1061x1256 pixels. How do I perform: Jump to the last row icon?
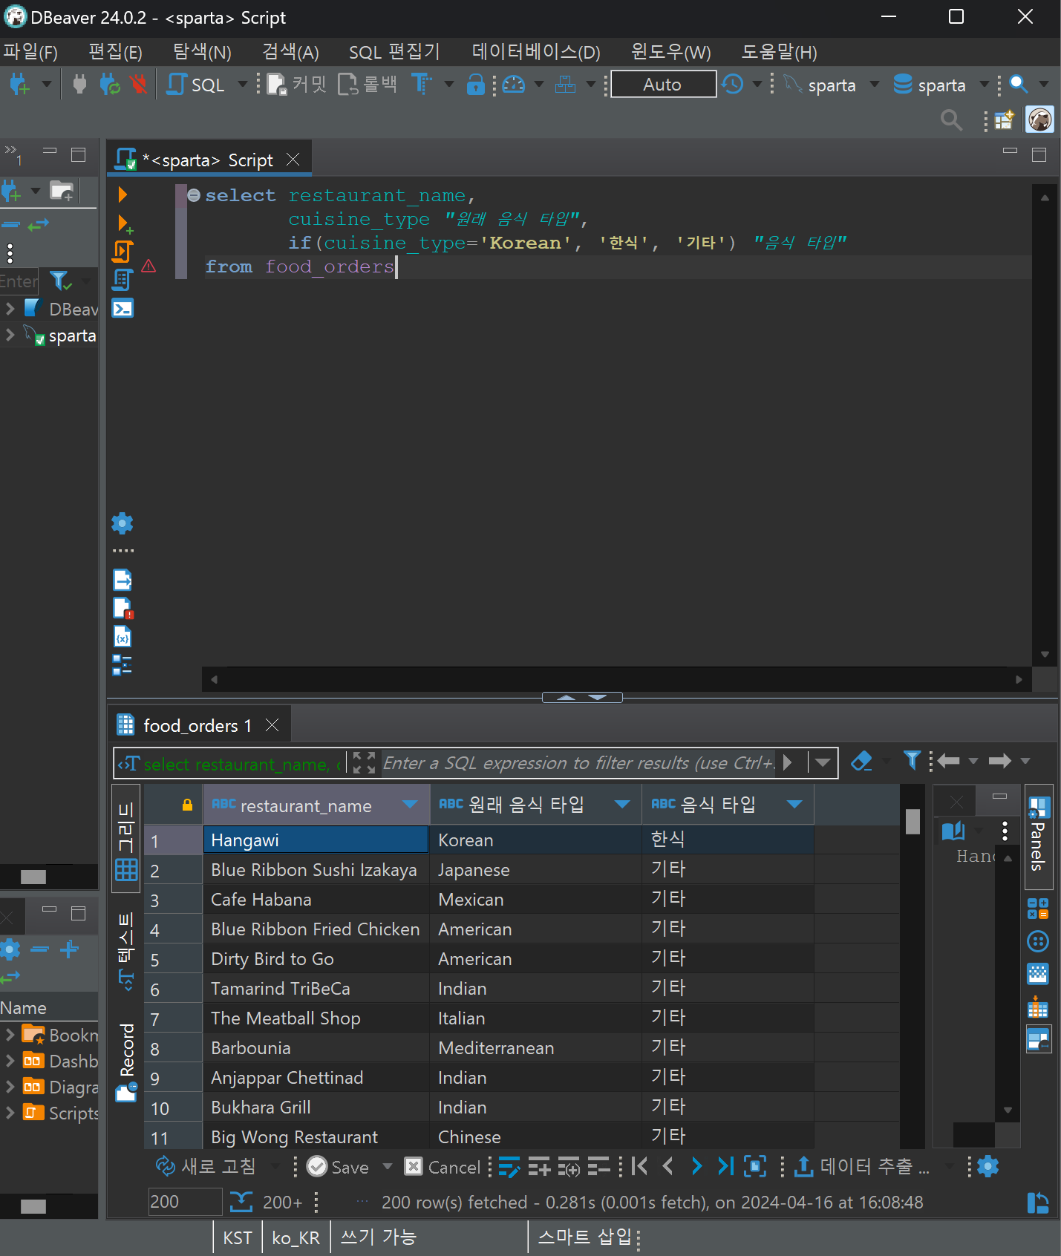tap(725, 1167)
